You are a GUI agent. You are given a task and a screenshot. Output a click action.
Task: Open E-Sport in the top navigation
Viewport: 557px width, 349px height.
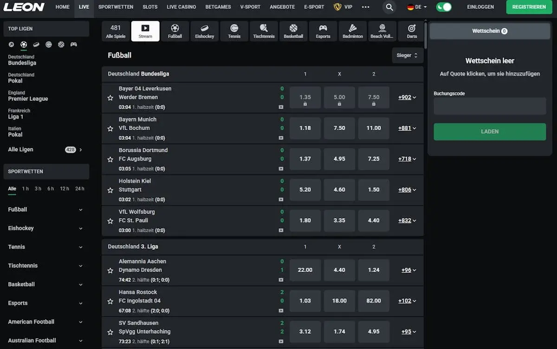click(x=314, y=7)
